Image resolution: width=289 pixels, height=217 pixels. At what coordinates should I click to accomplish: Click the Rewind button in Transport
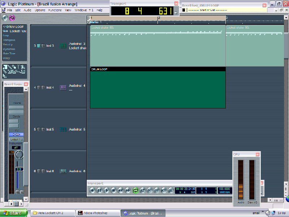121,190
